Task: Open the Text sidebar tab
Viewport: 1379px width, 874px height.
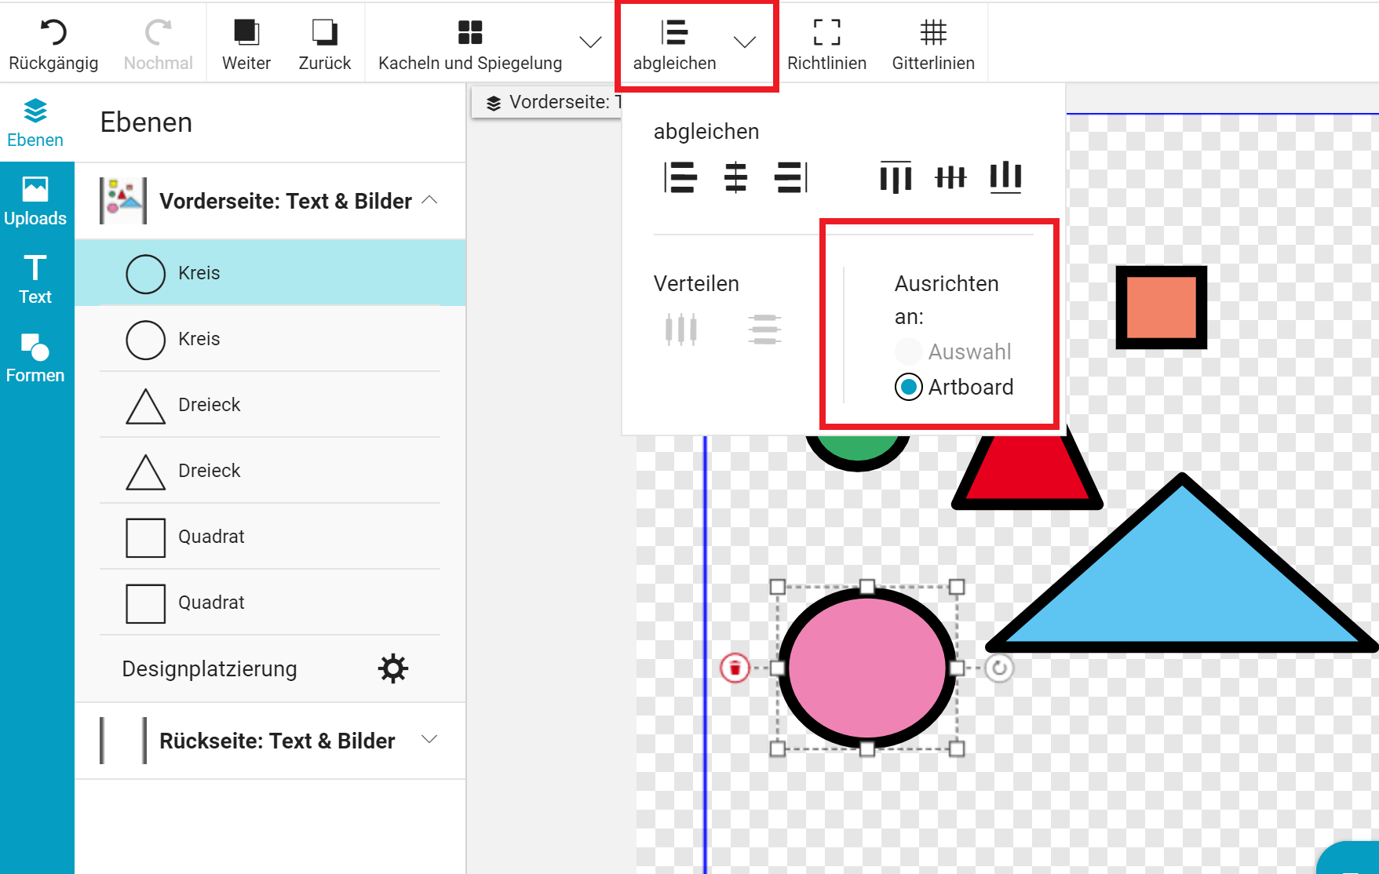Action: (35, 280)
